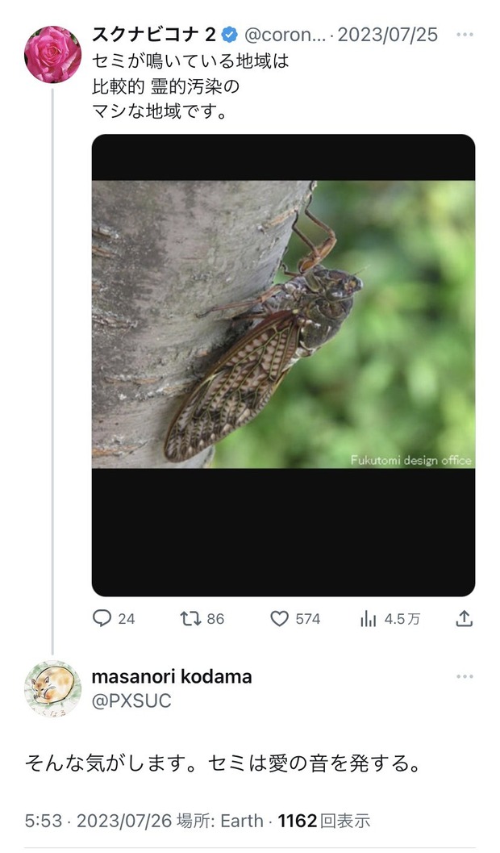Enlarge the cicada photo
The height and width of the screenshot is (853, 500).
pos(283,324)
